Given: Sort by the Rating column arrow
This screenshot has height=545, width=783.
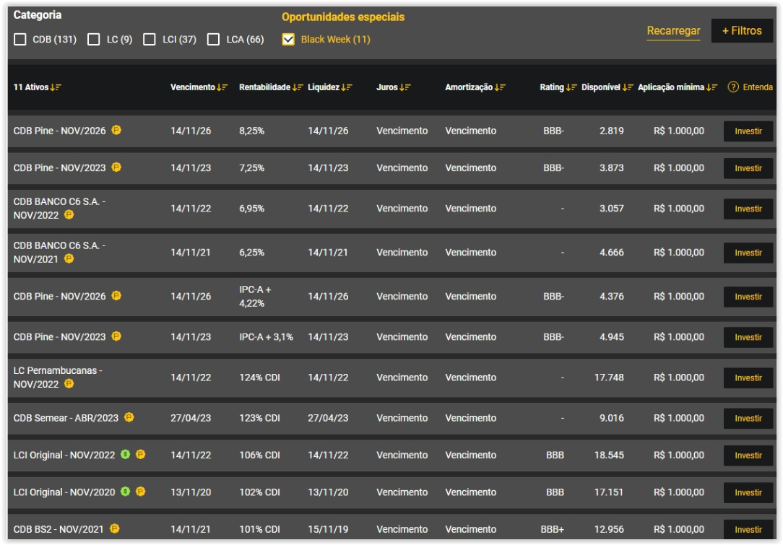Looking at the screenshot, I should [571, 87].
